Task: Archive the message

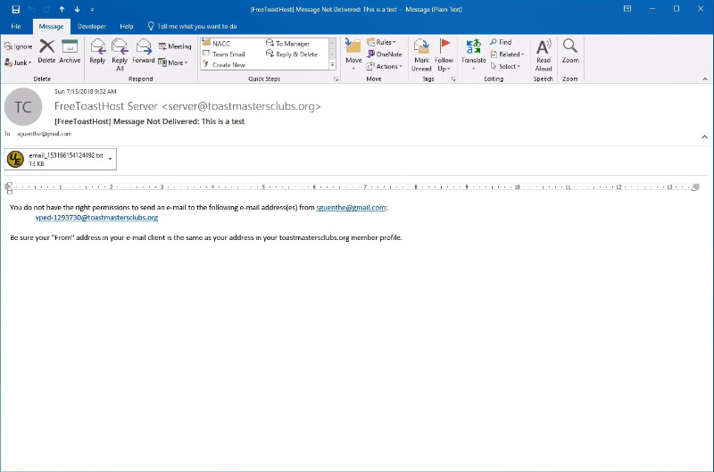Action: (70, 52)
